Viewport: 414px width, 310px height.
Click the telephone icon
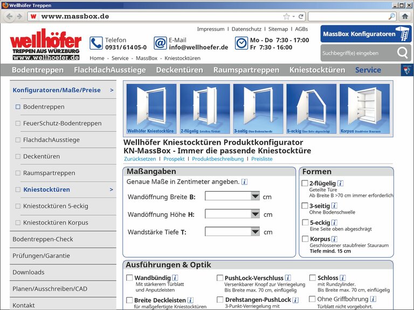click(x=96, y=43)
